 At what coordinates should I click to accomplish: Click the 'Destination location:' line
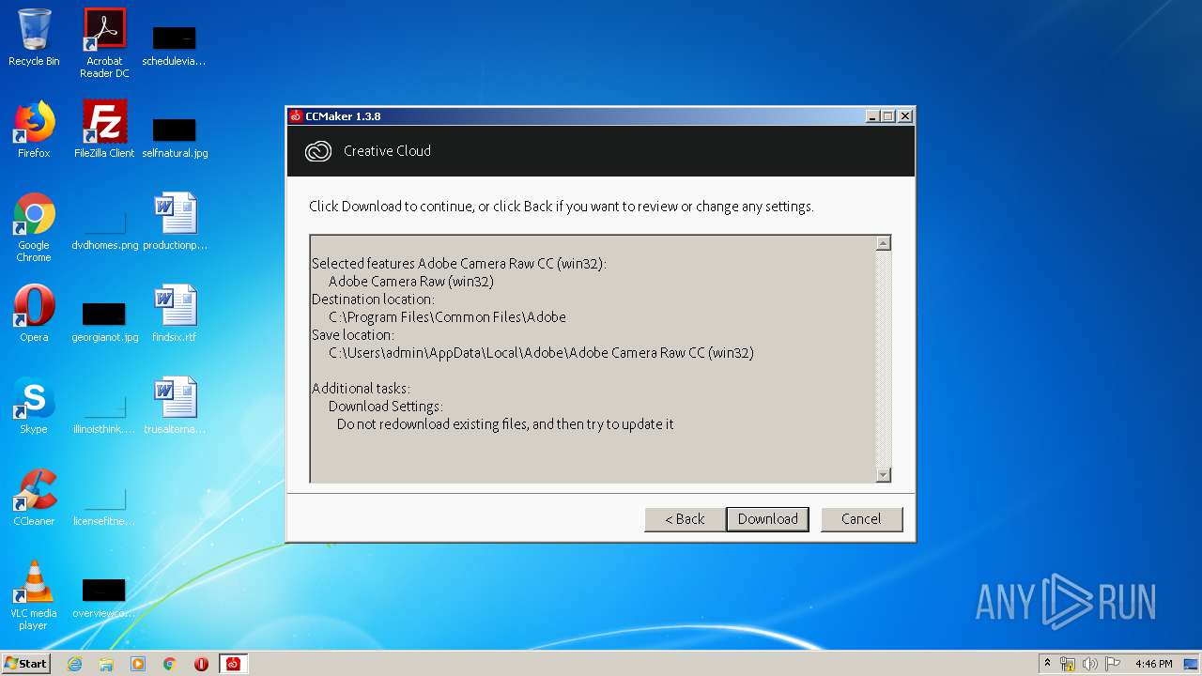coord(373,300)
